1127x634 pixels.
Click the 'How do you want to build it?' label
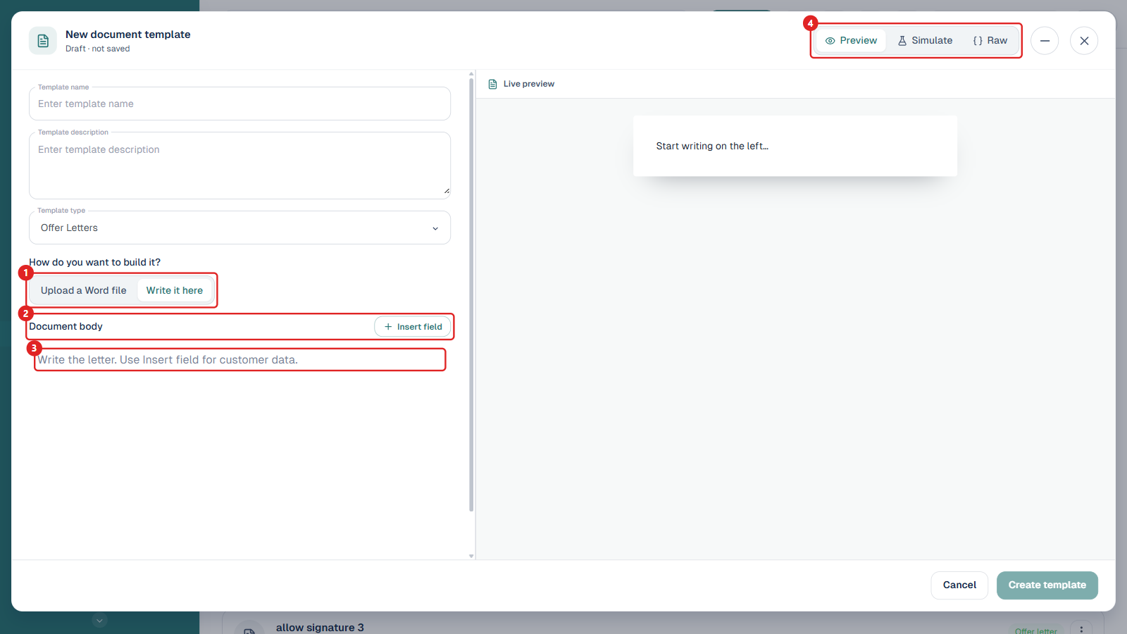pos(95,263)
